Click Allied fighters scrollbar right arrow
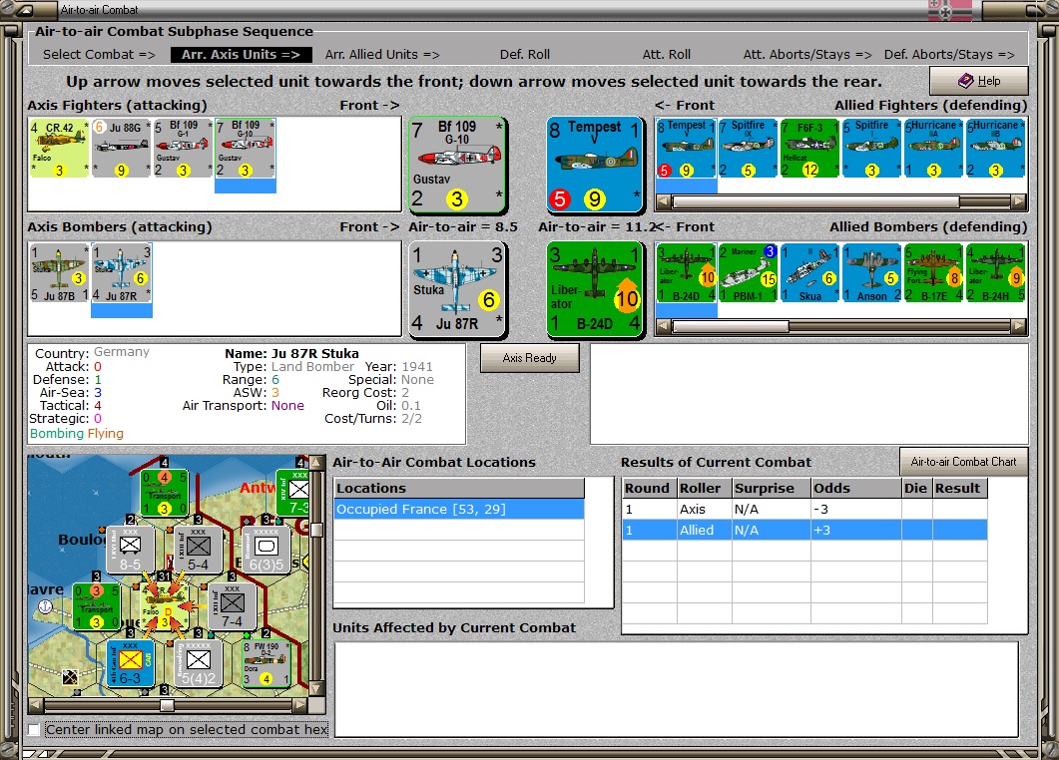Screen dimensions: 1059x760 point(1018,201)
